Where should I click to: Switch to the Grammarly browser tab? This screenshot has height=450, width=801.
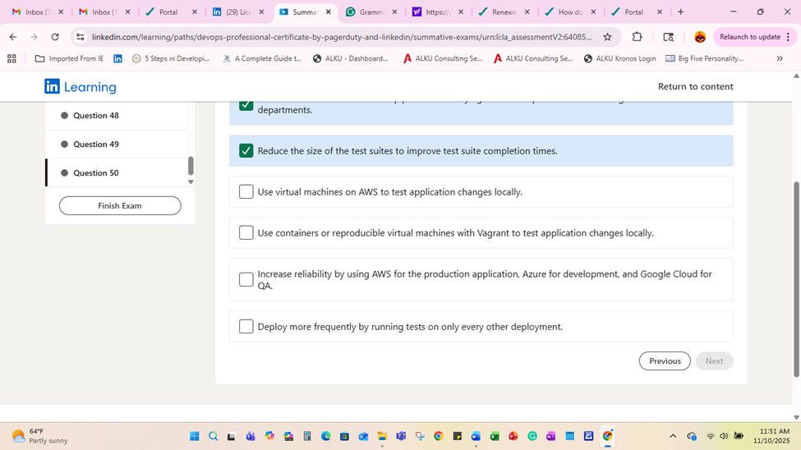371,11
